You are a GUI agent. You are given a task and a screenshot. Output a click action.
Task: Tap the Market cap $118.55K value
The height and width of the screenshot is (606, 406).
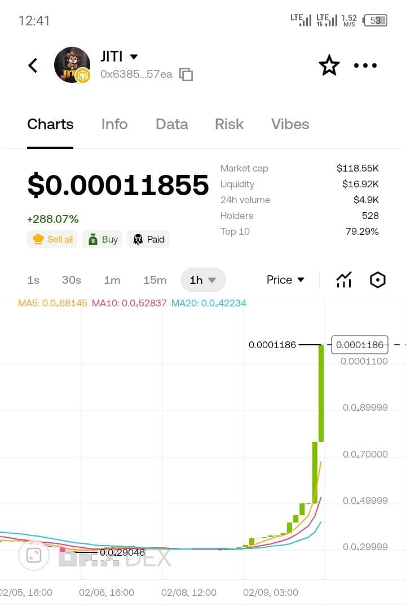[x=358, y=168]
